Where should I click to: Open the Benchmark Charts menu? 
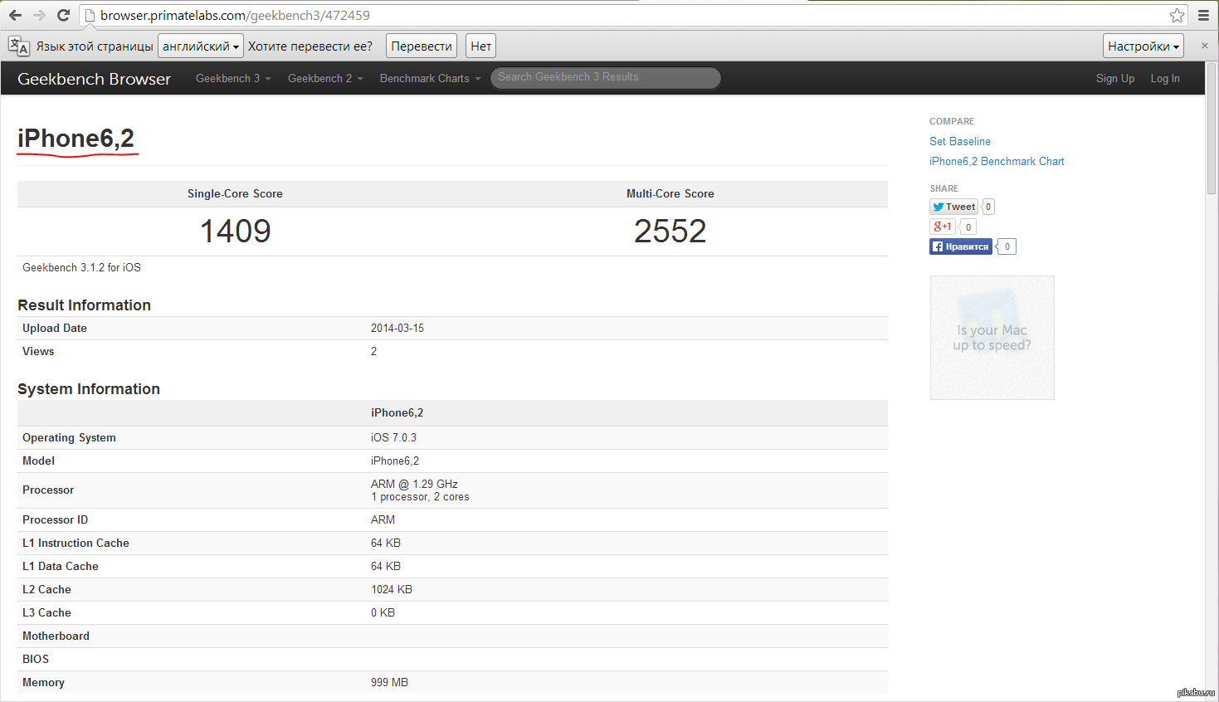pyautogui.click(x=430, y=78)
